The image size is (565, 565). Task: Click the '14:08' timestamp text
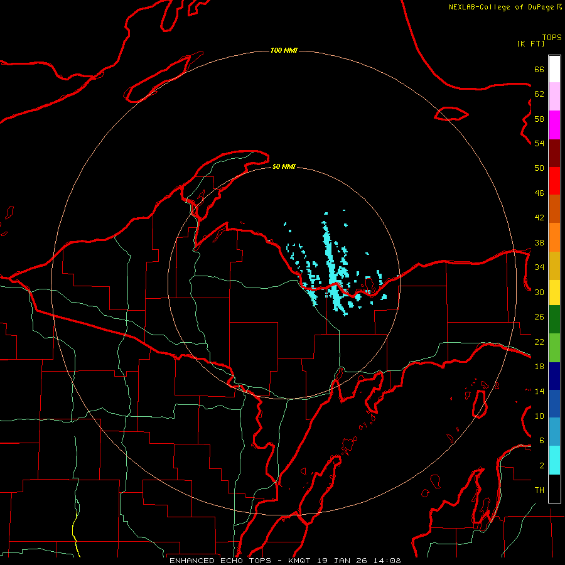pos(387,561)
